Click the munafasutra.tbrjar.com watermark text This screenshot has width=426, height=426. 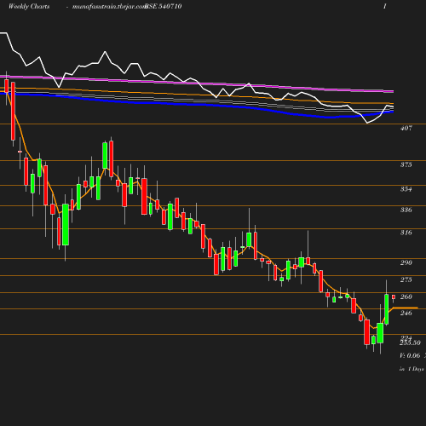click(109, 7)
